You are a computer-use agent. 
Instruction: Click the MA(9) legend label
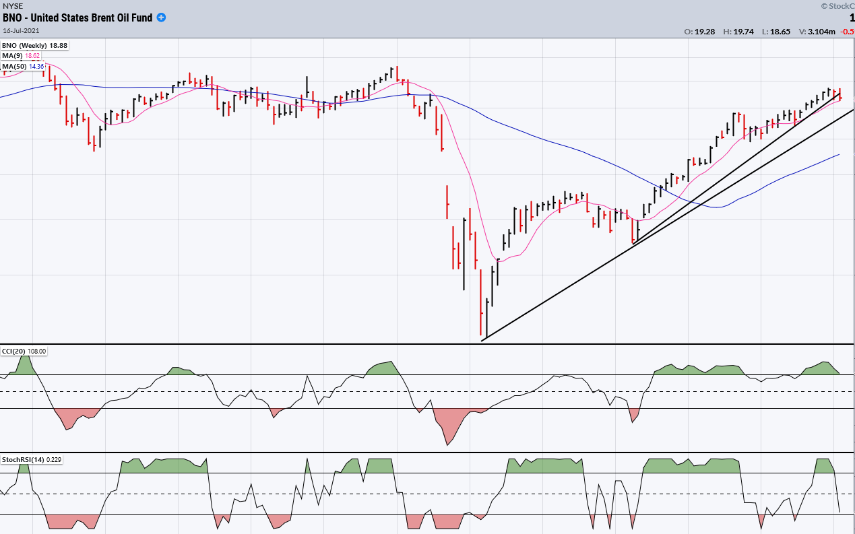[x=13, y=56]
